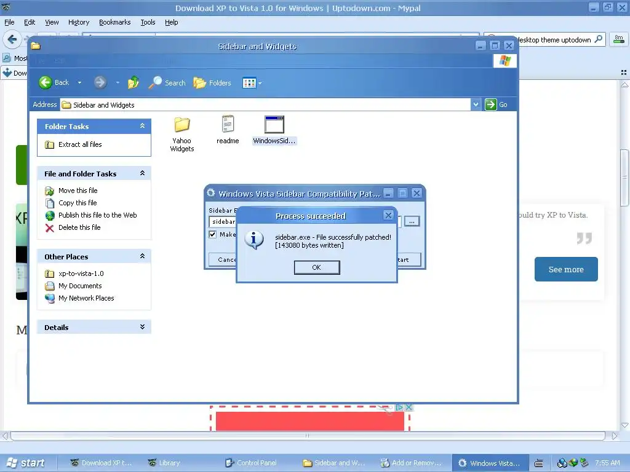This screenshot has width=630, height=472.
Task: Click the My Network Places icon
Action: (x=49, y=298)
